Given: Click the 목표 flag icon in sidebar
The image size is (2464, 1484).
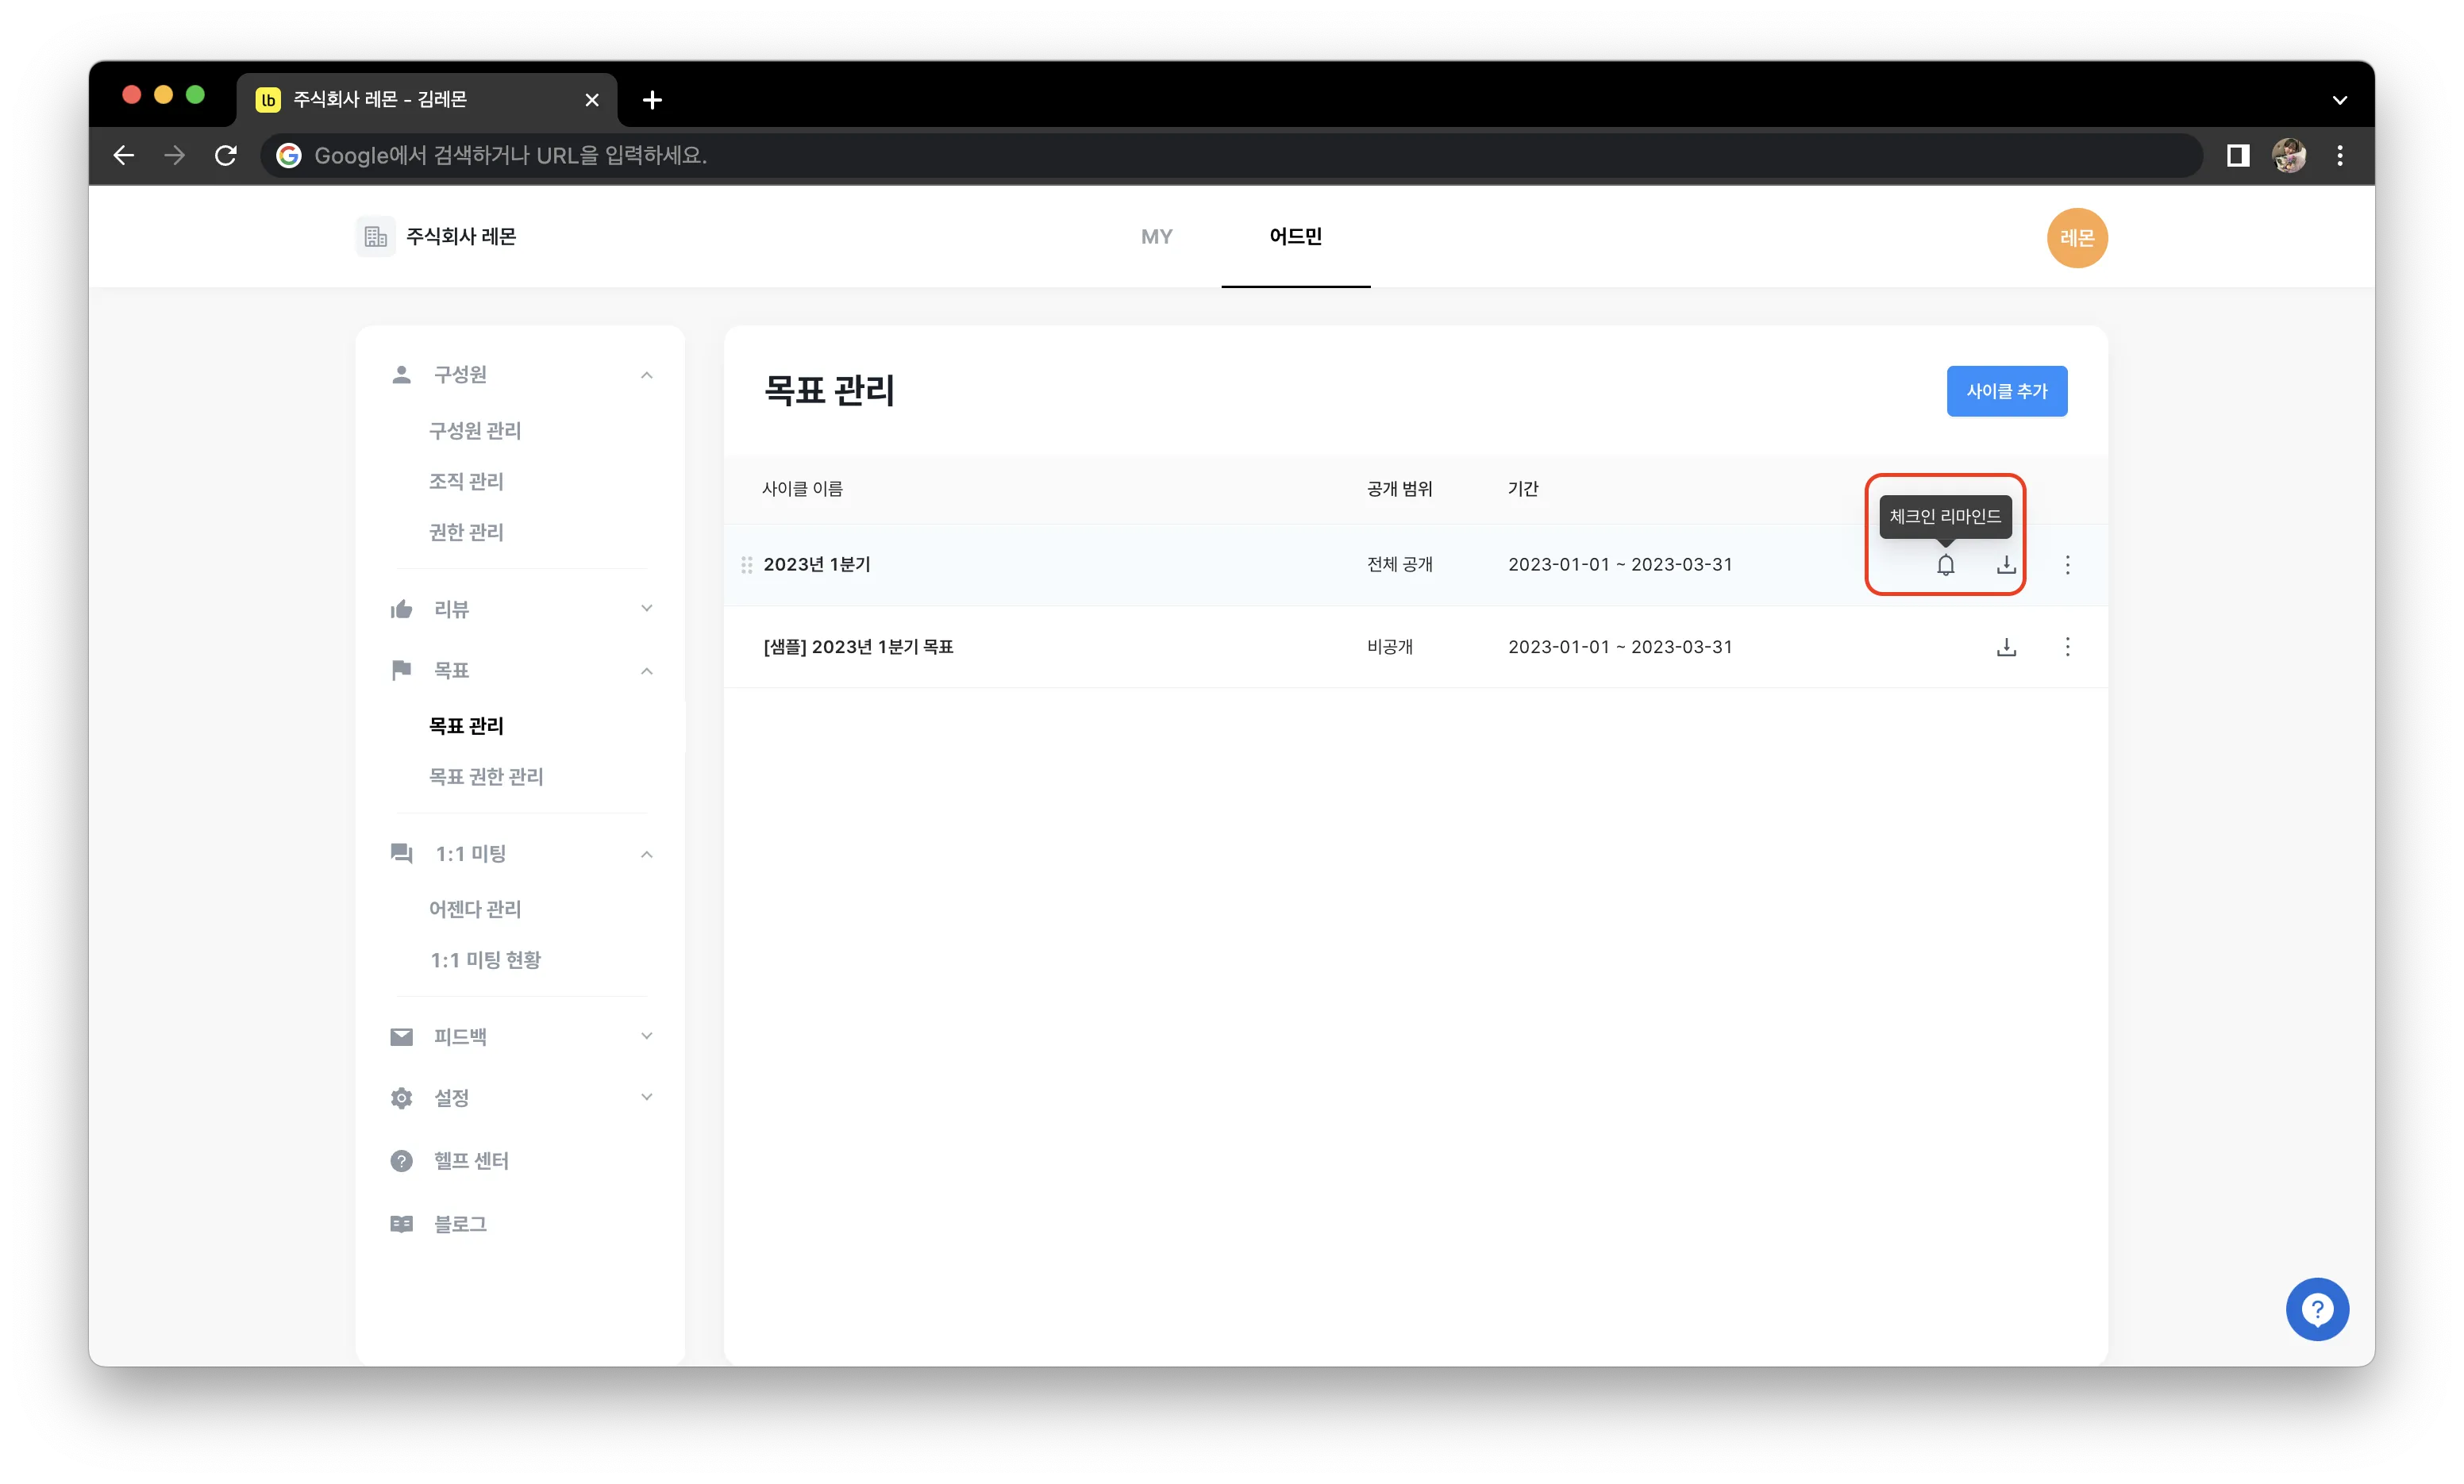Looking at the screenshot, I should coord(401,670).
